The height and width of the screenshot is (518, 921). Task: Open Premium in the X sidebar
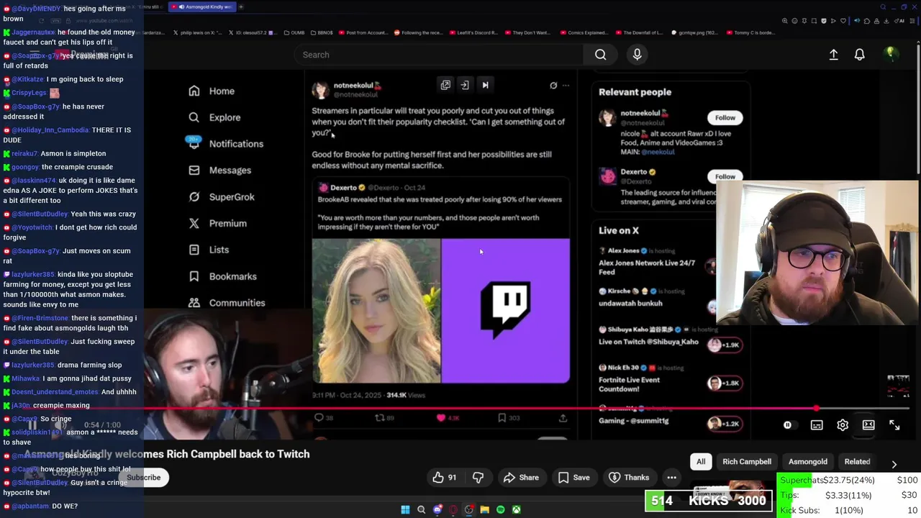tap(218, 223)
